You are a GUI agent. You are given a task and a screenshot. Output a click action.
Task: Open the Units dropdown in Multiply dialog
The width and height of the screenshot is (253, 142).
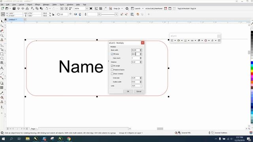coord(137,86)
